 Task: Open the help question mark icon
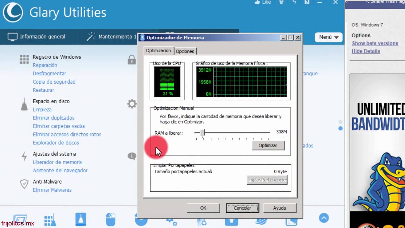click(307, 2)
